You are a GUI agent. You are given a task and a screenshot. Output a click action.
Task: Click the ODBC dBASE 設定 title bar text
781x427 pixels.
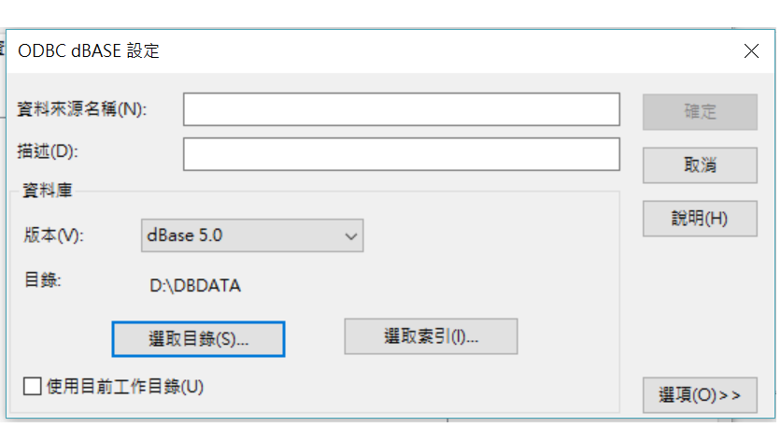(89, 50)
